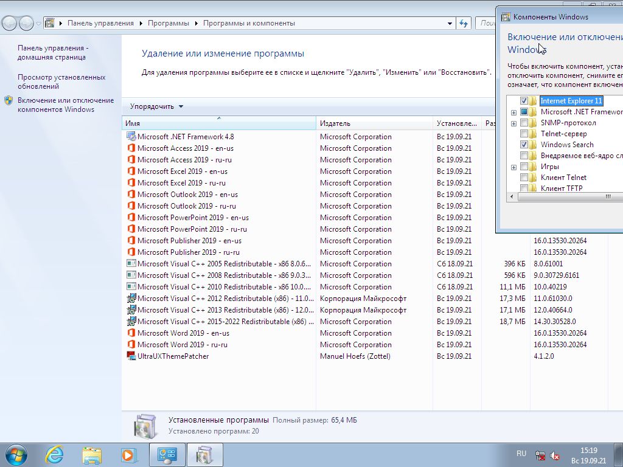The height and width of the screenshot is (467, 623).
Task: Click the Visual C++ 2010 Redistributable icon
Action: [x=131, y=286]
